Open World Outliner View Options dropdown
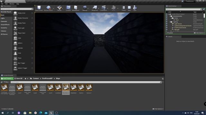Image resolution: width=206 pixels, height=115 pixels. click(x=199, y=33)
